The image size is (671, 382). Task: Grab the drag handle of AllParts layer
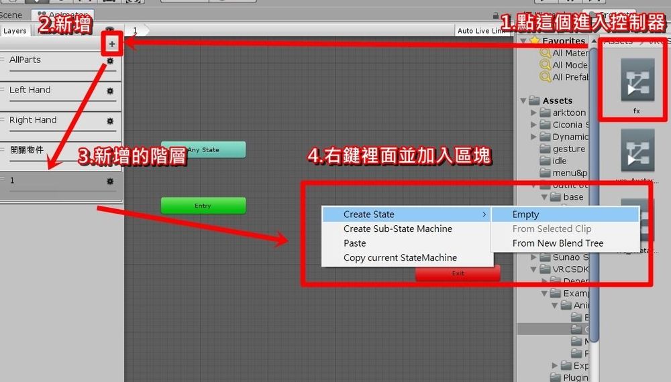(2, 60)
